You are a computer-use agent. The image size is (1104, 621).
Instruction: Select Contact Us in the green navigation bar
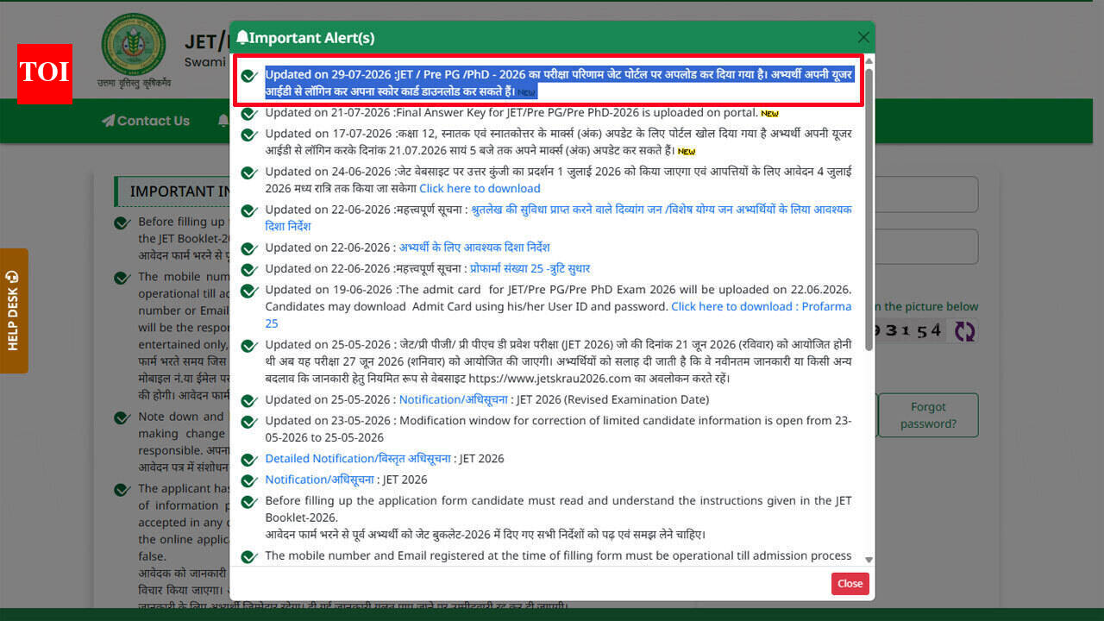coord(145,121)
